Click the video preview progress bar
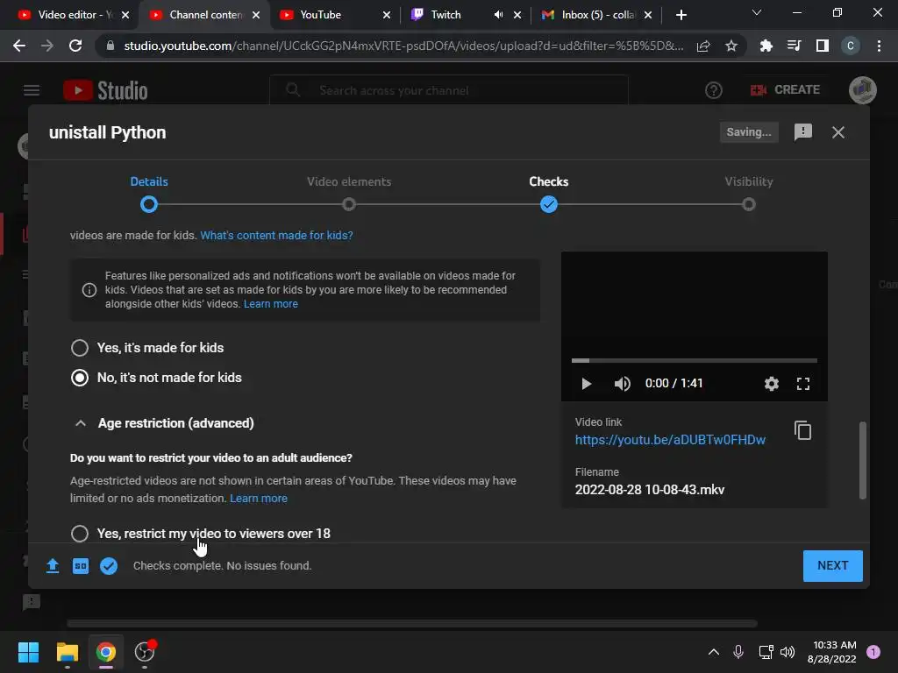The image size is (898, 673). point(695,360)
